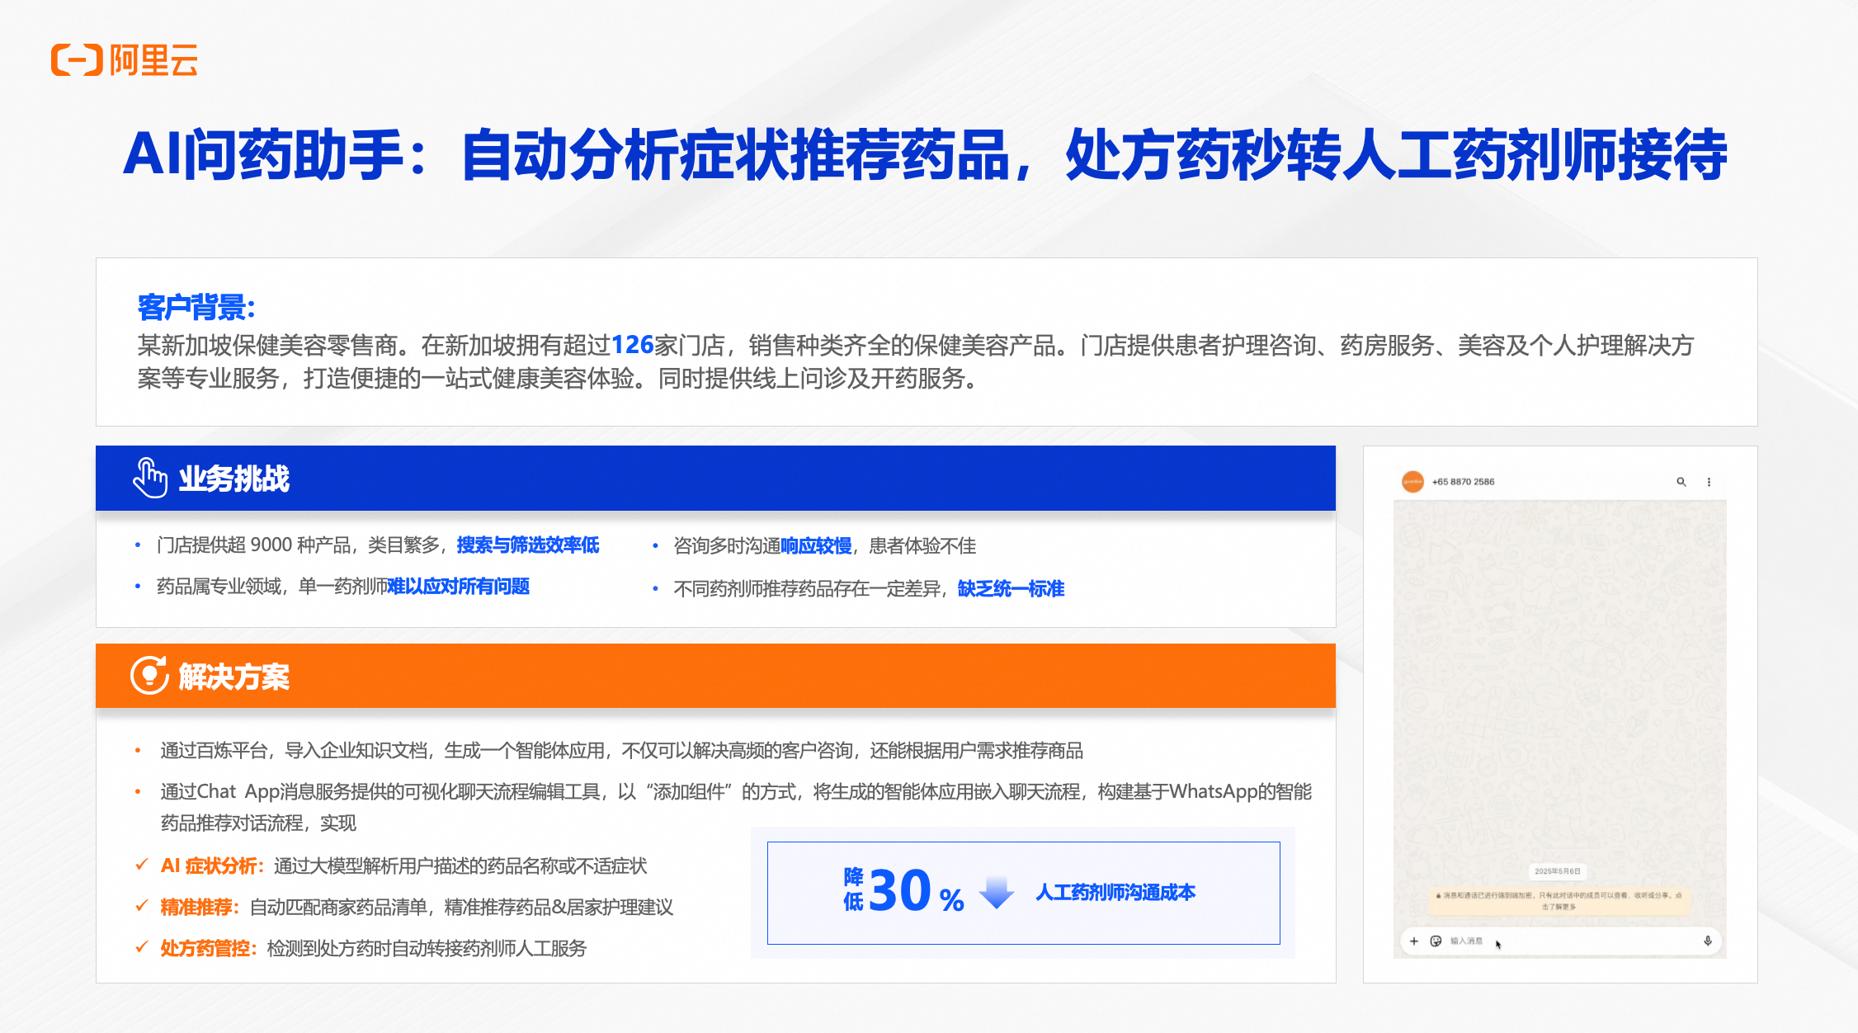Click the lightbulb icon beside 解决方案

[149, 676]
